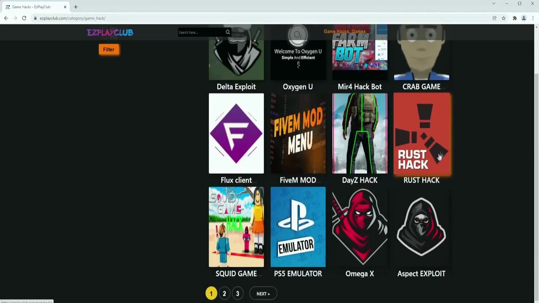539x303 pixels.
Task: Go to pagination page 2
Action: tap(224, 294)
